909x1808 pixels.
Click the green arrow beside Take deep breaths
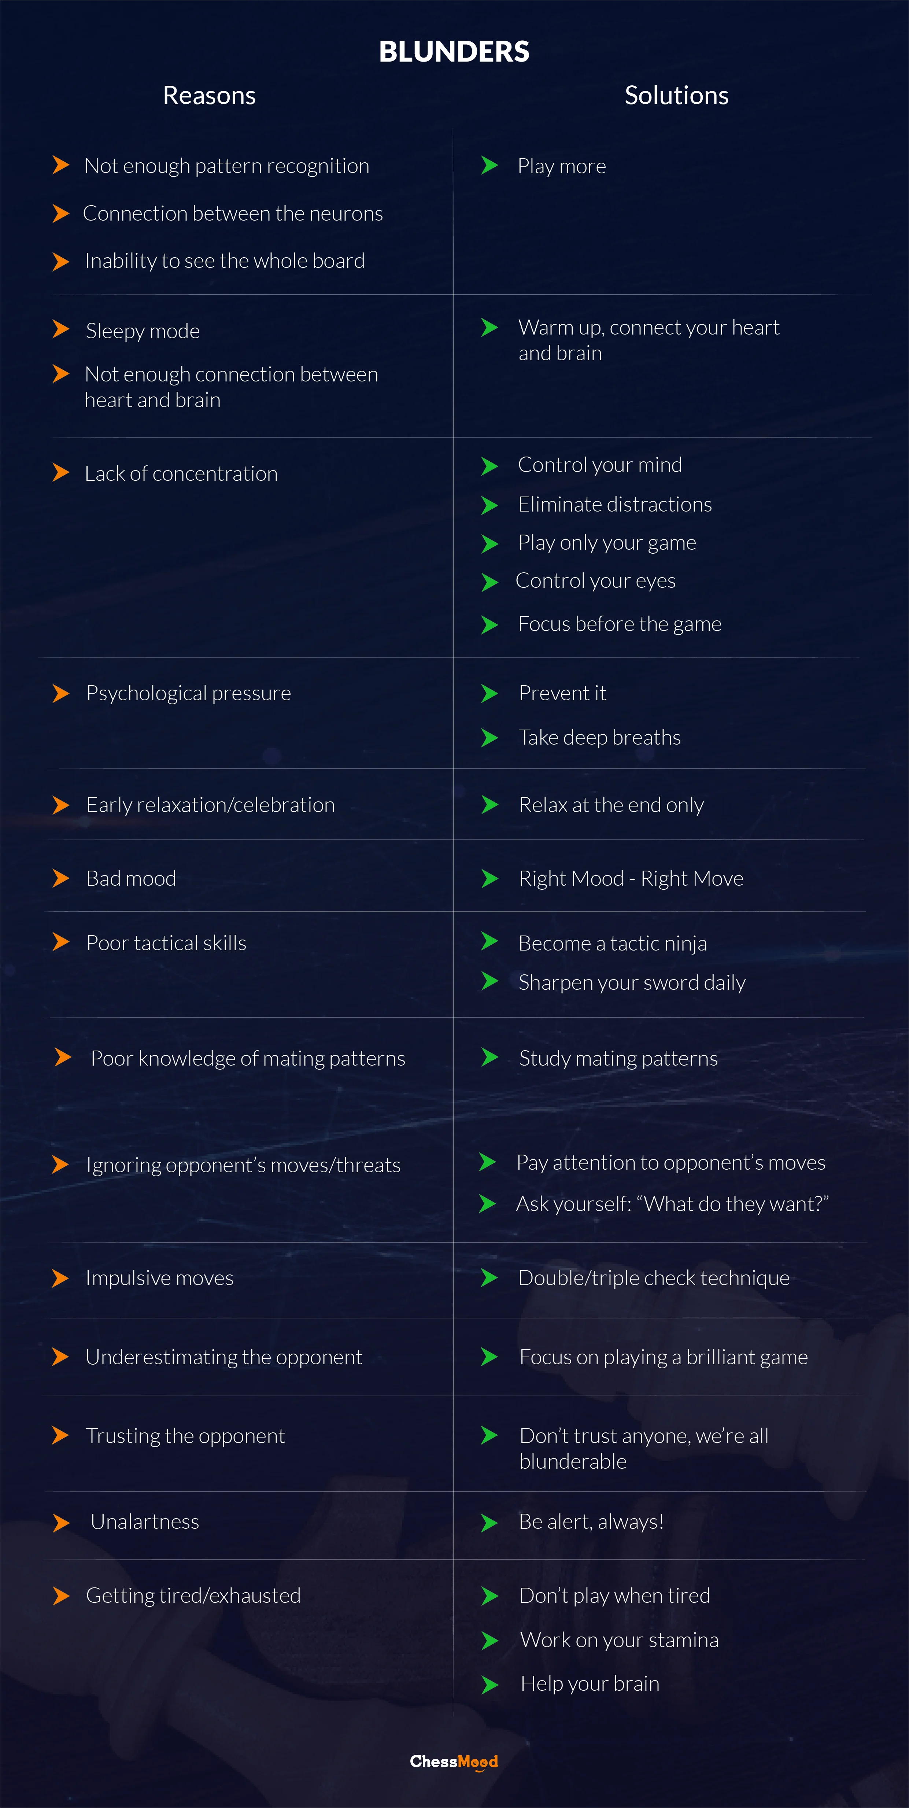tap(489, 738)
